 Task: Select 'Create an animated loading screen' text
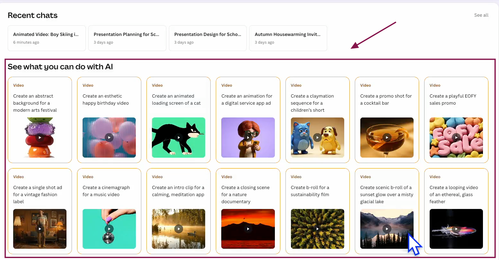pyautogui.click(x=176, y=100)
